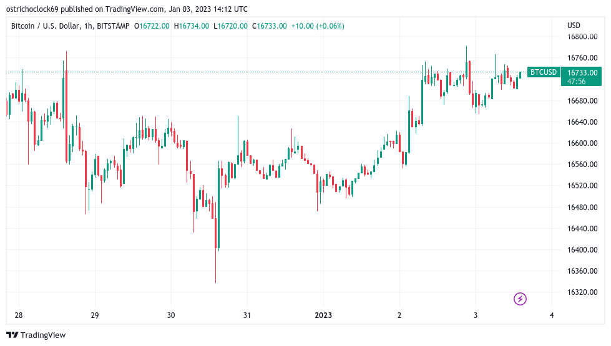
Task: Click the low value L16720.00
Action: (230, 26)
